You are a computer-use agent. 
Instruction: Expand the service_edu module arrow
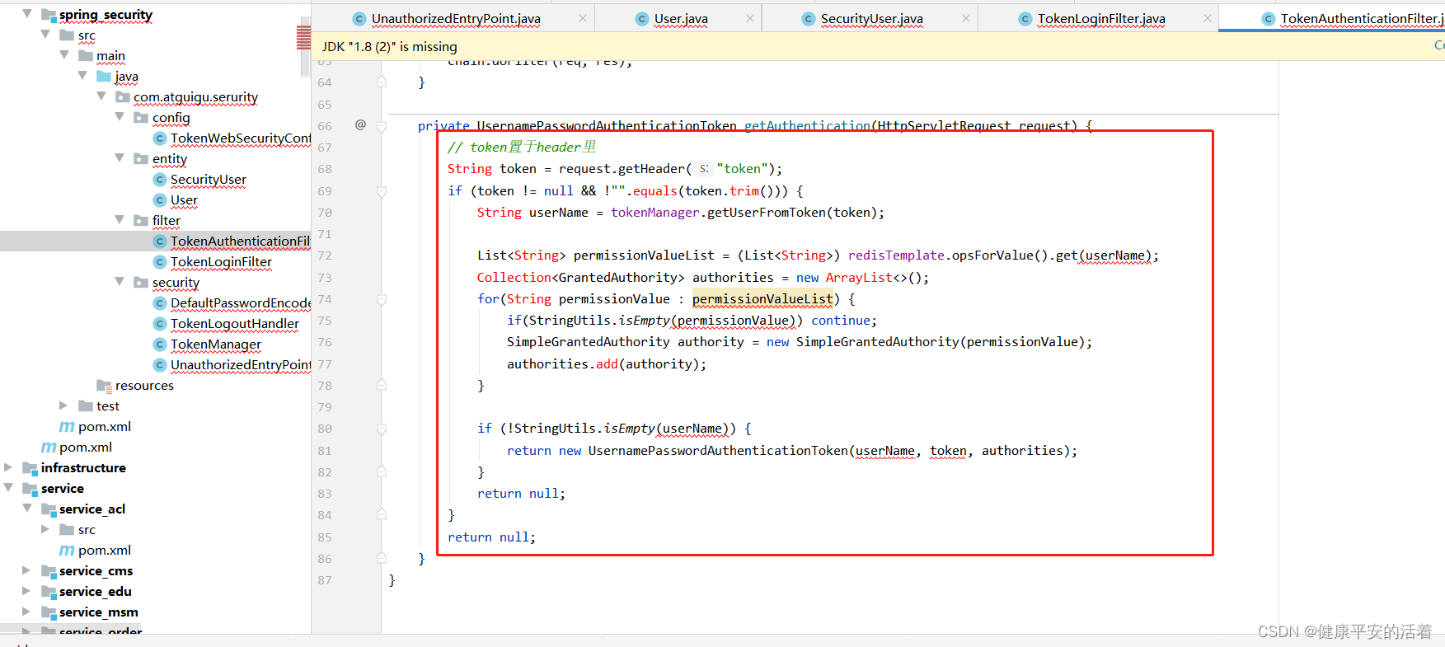tap(26, 590)
